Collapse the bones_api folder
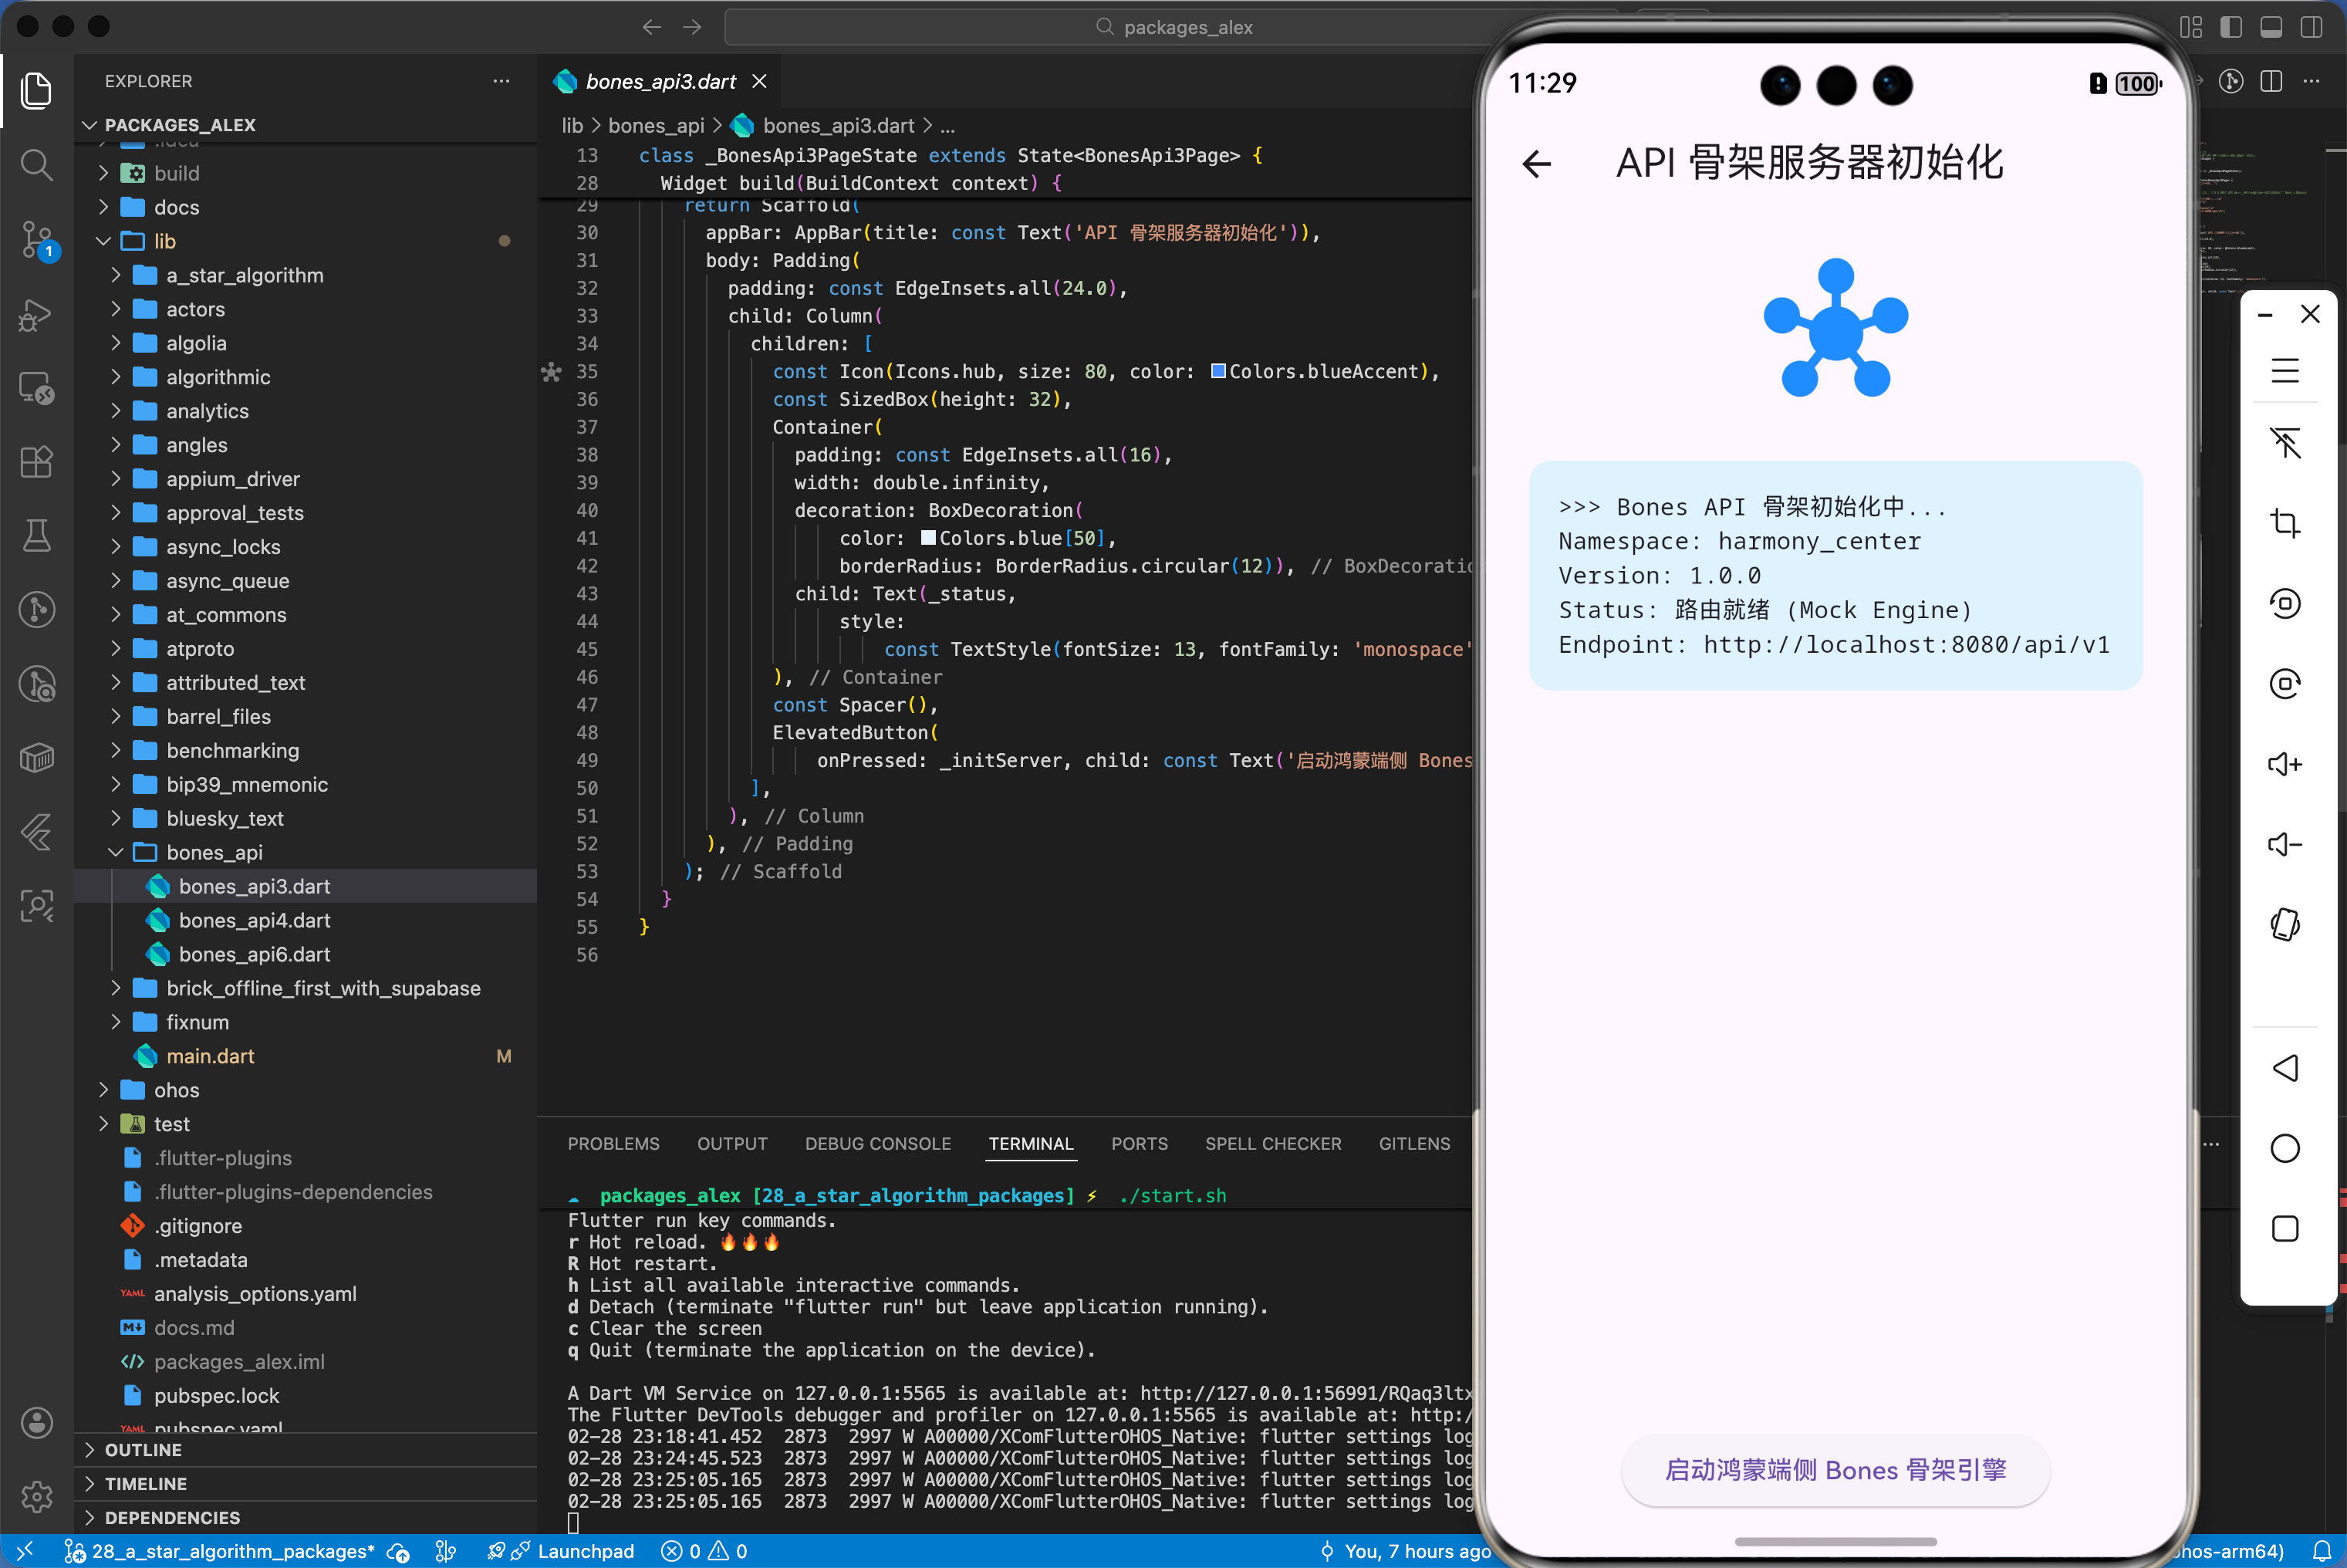2347x1568 pixels. 214,852
